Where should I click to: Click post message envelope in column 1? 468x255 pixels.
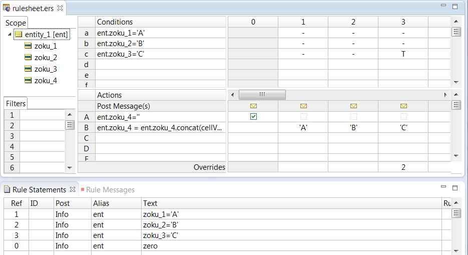click(303, 106)
